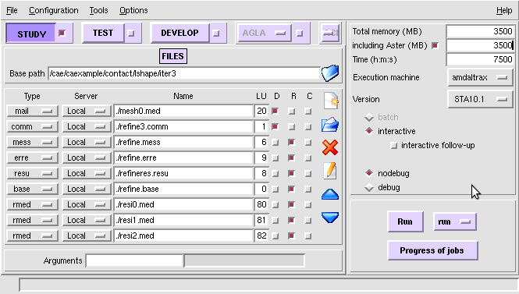Toggle R checkbox for ./resi0.med
The height and width of the screenshot is (294, 519).
point(291,204)
